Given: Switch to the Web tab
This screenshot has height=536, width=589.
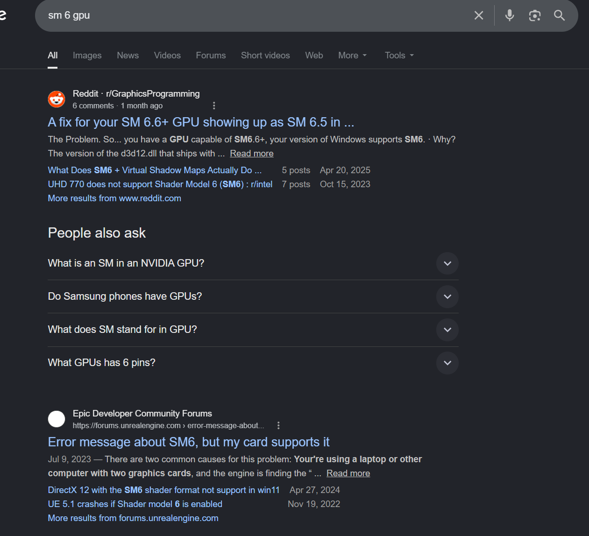Looking at the screenshot, I should [314, 55].
